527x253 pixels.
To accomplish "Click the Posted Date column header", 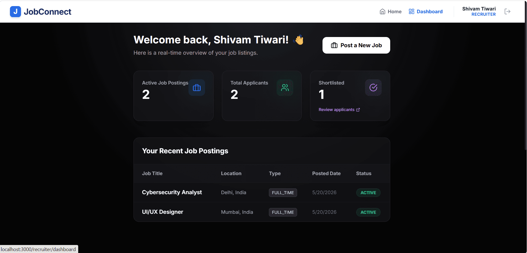I will point(326,173).
